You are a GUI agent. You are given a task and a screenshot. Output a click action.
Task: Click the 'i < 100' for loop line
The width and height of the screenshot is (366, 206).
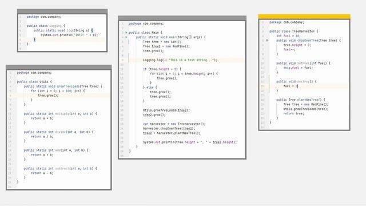[x=58, y=91]
